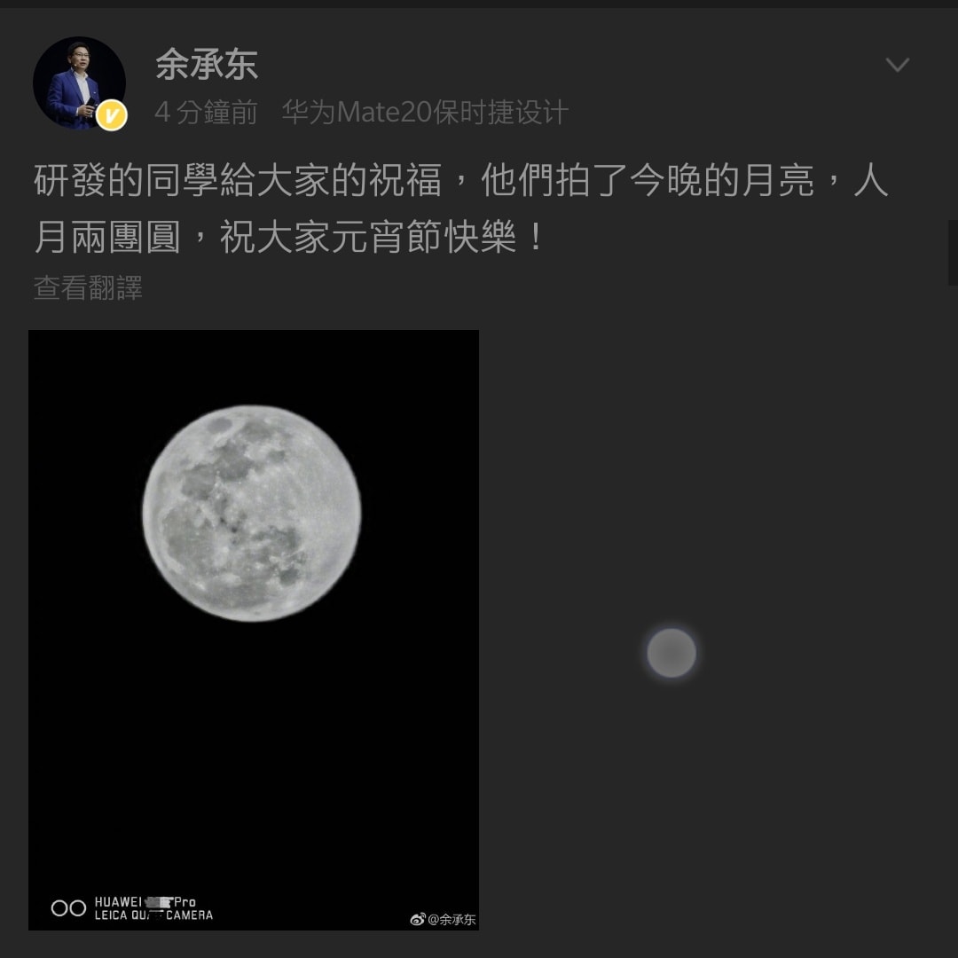This screenshot has height=958, width=958.
Task: Click the blurred model name in watermark
Action: 158,902
